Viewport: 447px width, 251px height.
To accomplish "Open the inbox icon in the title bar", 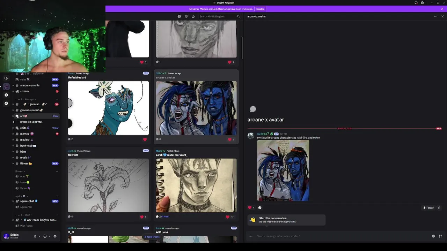I will click(x=416, y=3).
